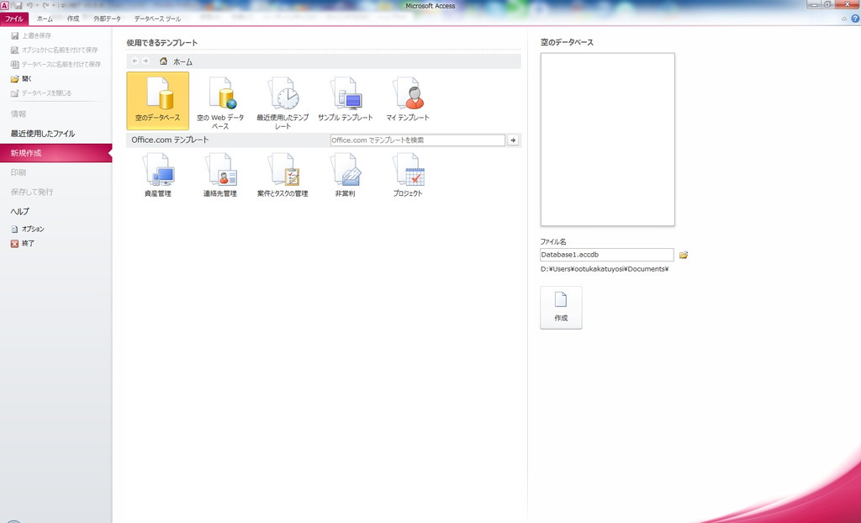Select the 資産管理 Office.com template
This screenshot has width=861, height=523.
click(x=157, y=175)
